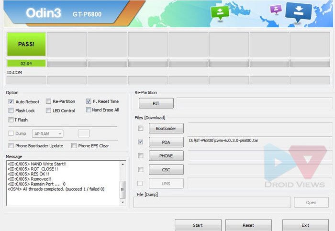The width and height of the screenshot is (335, 231).
Task: Check the T Flash option
Action: tap(11, 120)
